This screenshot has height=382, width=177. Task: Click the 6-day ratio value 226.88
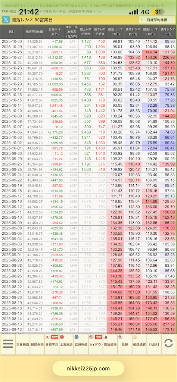pyautogui.click(x=168, y=57)
